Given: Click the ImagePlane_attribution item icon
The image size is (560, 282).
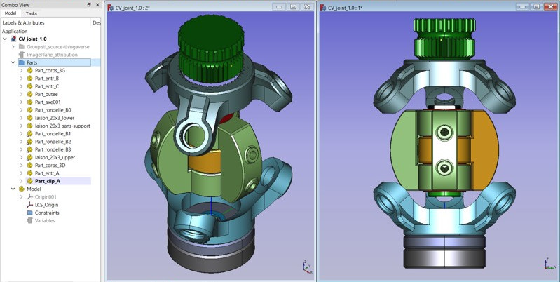Looking at the screenshot, I should tap(22, 55).
